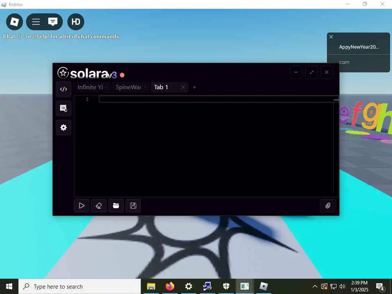Close the SpineWar tab
Screen dimensions: 392x294
[145, 87]
